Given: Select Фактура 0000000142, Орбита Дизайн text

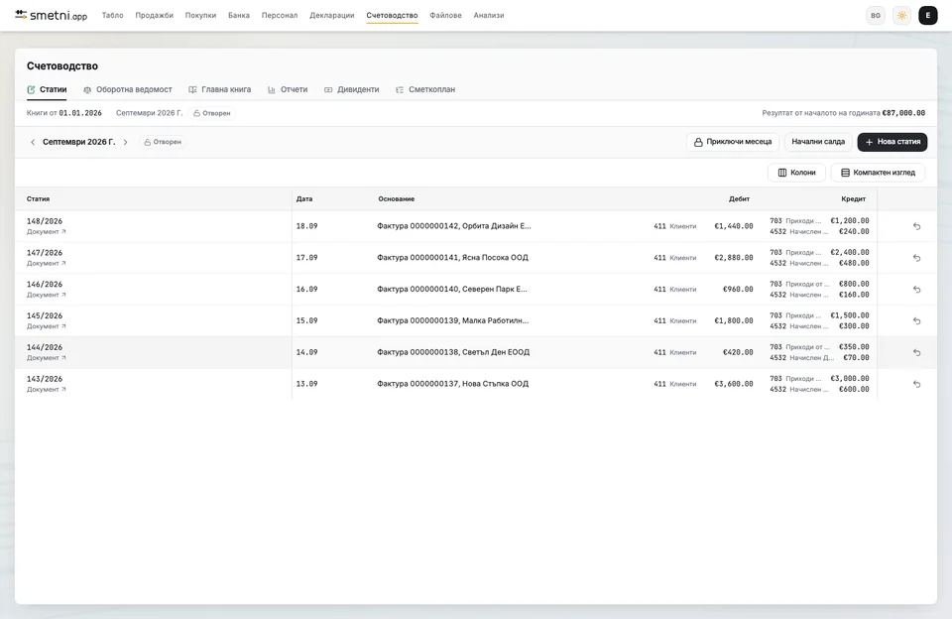Looking at the screenshot, I should (x=454, y=226).
